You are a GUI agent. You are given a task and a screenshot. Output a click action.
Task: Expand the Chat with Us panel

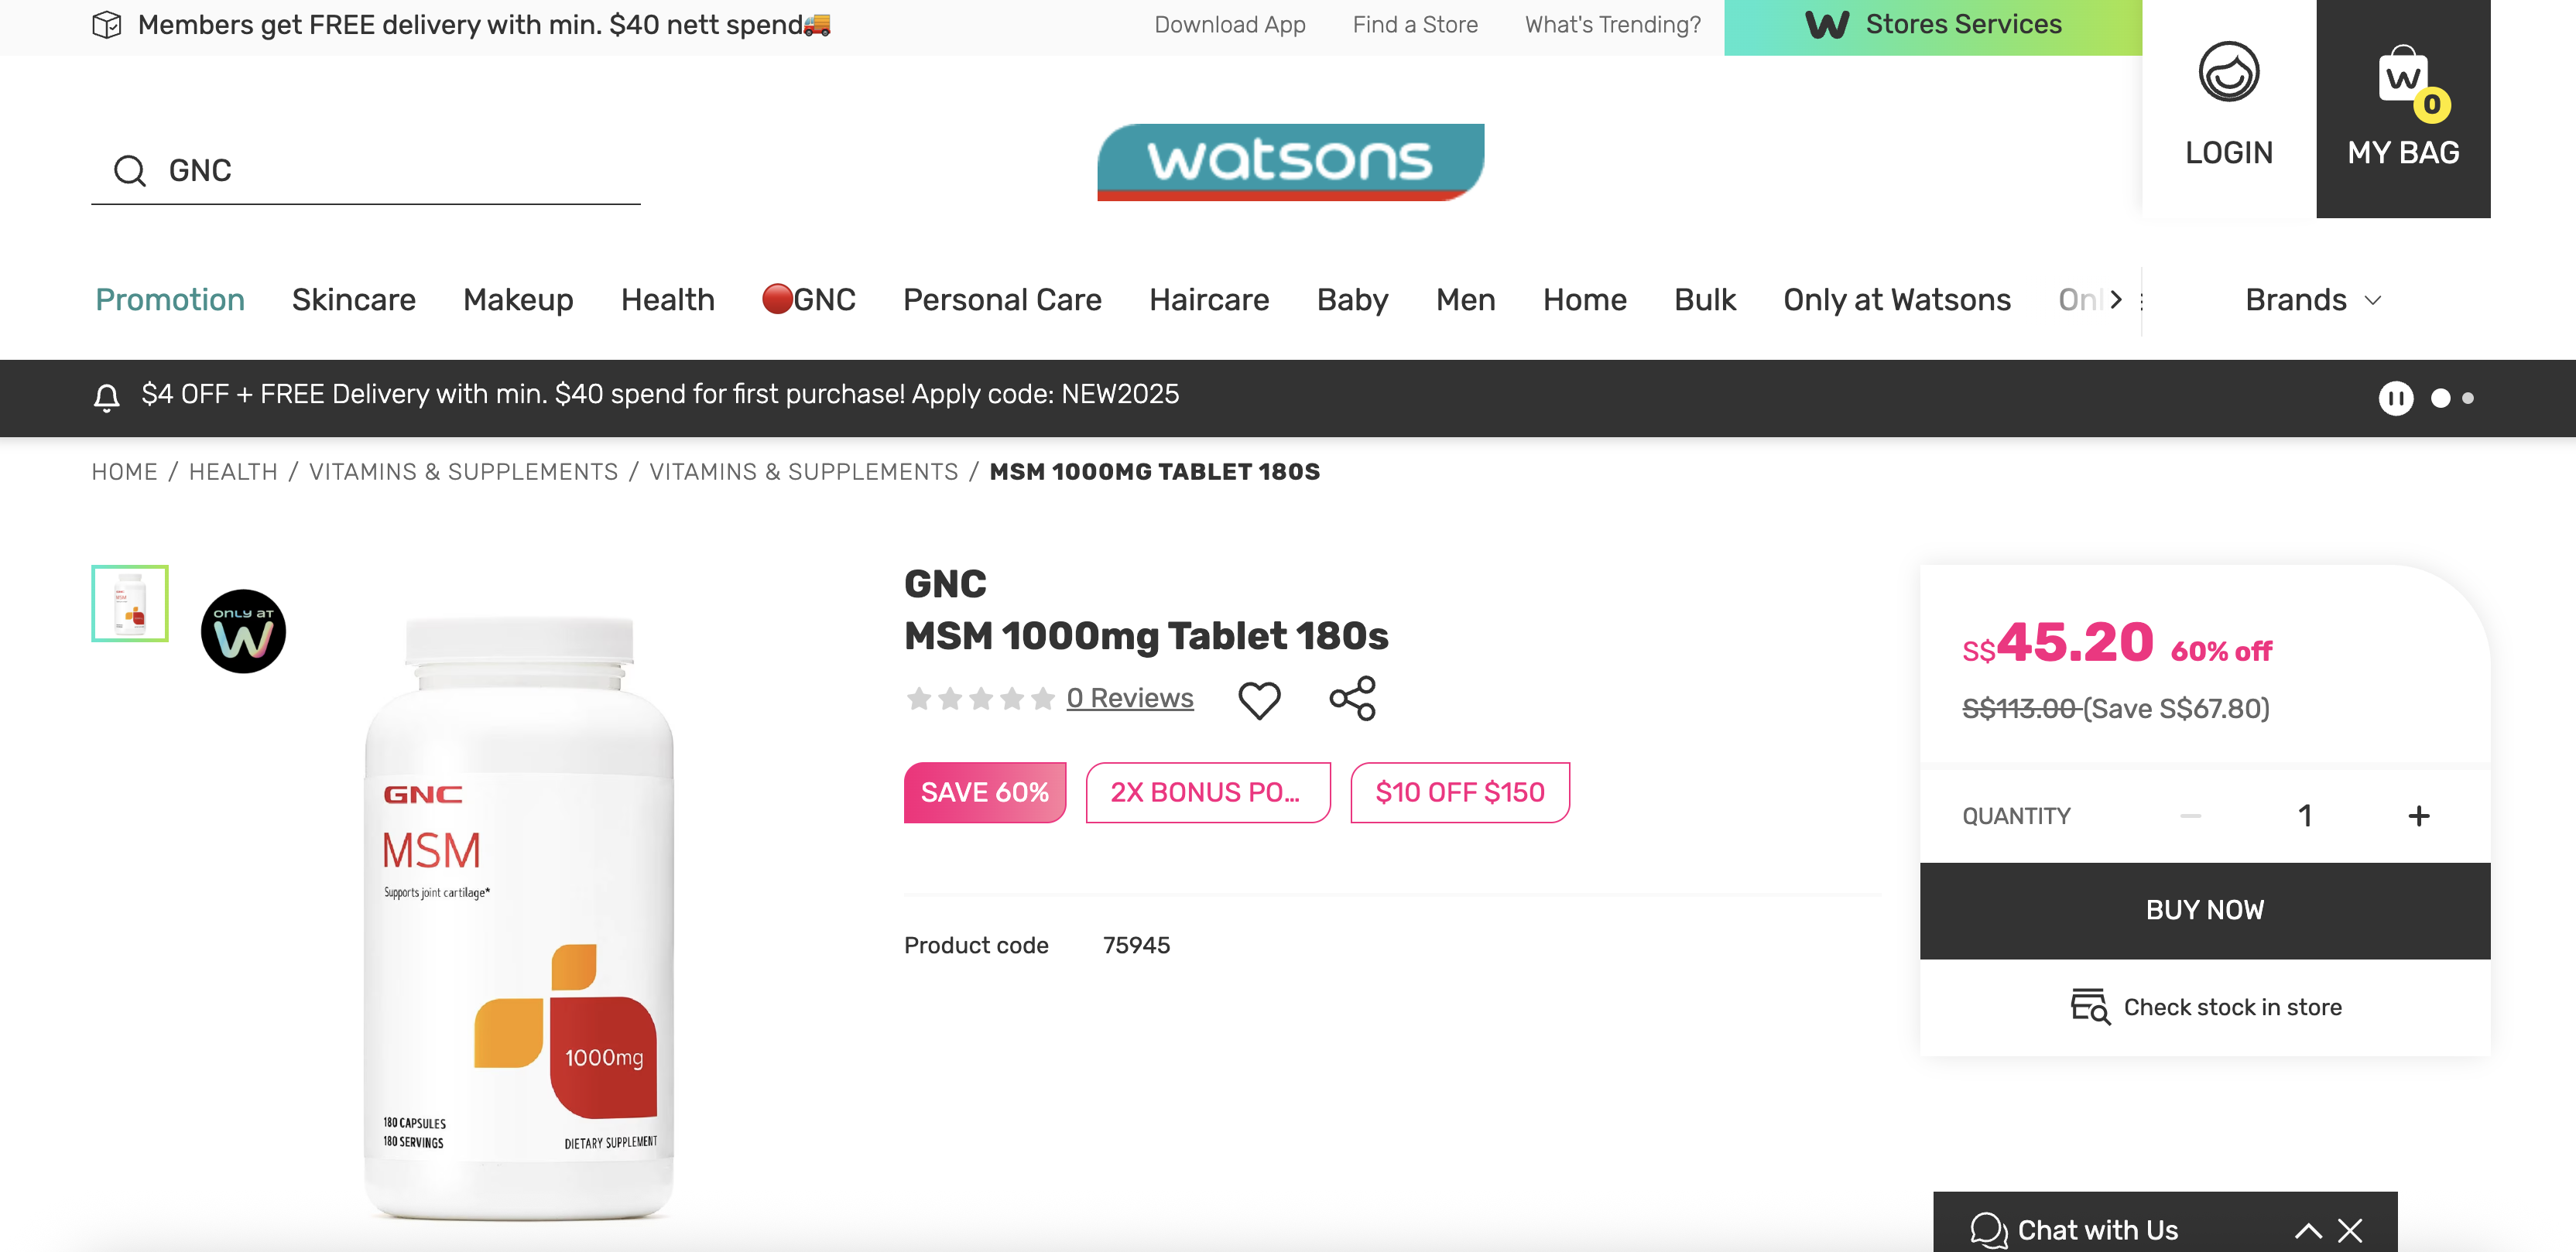click(2307, 1230)
